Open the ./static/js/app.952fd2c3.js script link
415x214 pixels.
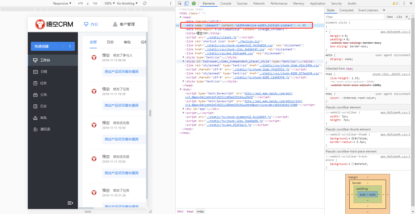click(229, 125)
